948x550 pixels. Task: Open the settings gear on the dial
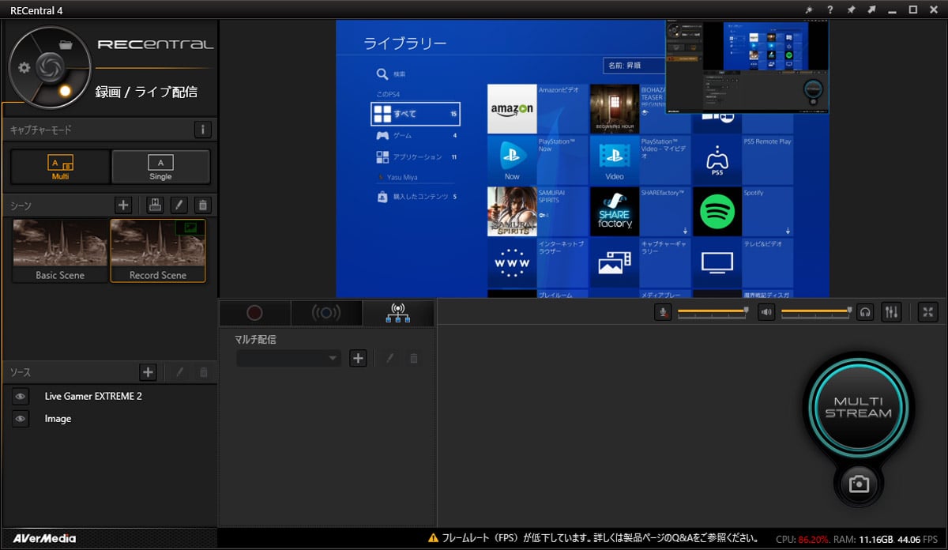click(x=24, y=67)
